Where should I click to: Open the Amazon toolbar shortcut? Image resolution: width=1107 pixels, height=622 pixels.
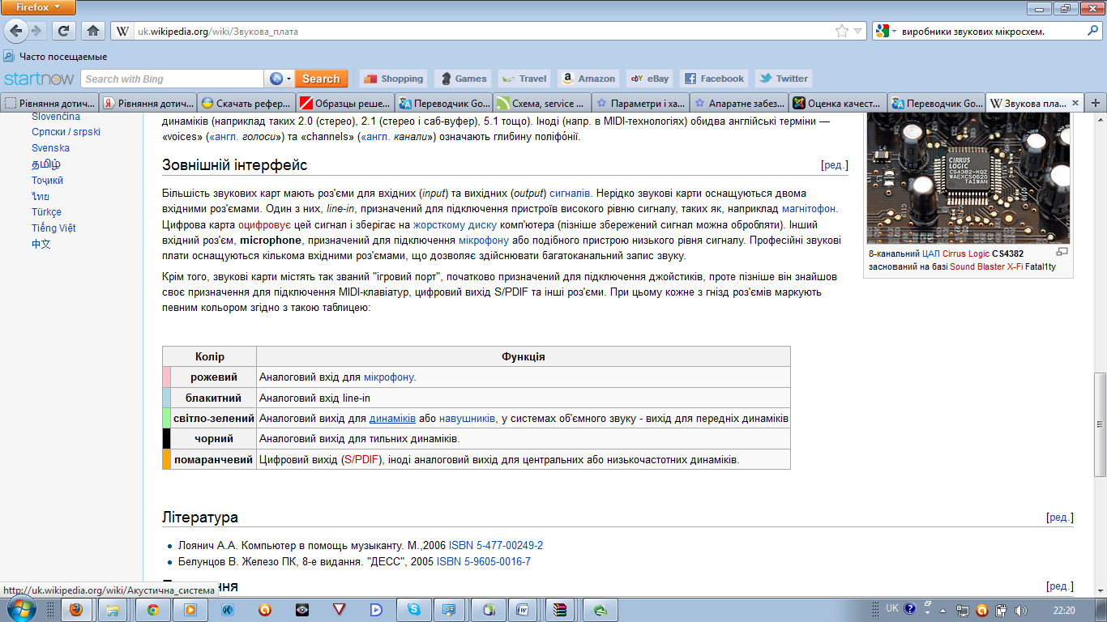coord(588,79)
